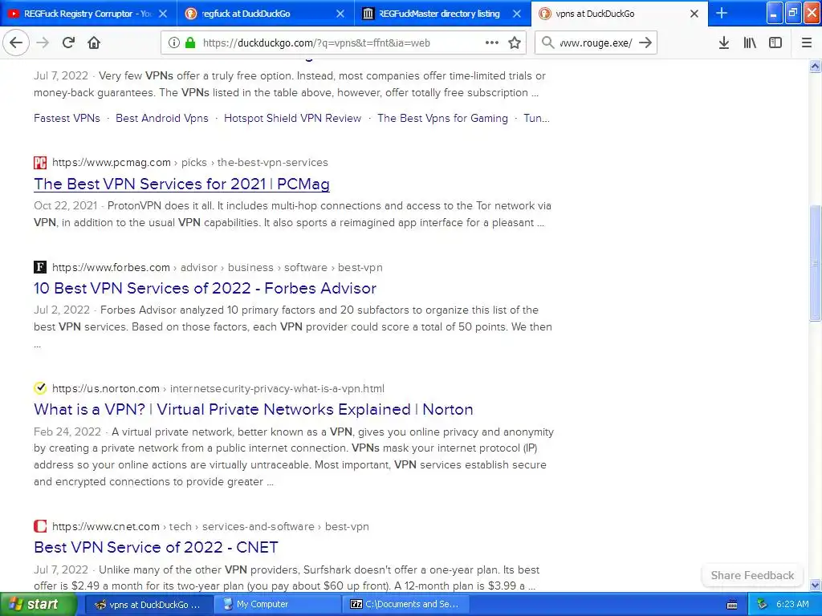Switch to My Computer taskbar window
Viewport: 822px width, 616px height.
[x=279, y=605]
